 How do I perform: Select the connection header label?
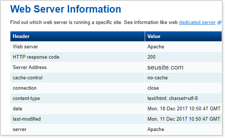(x=25, y=88)
